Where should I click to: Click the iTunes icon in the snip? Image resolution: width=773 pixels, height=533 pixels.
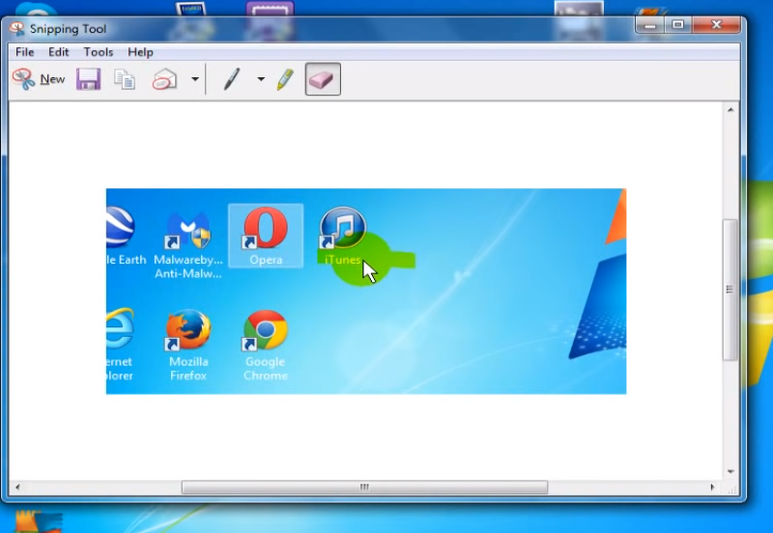click(342, 228)
